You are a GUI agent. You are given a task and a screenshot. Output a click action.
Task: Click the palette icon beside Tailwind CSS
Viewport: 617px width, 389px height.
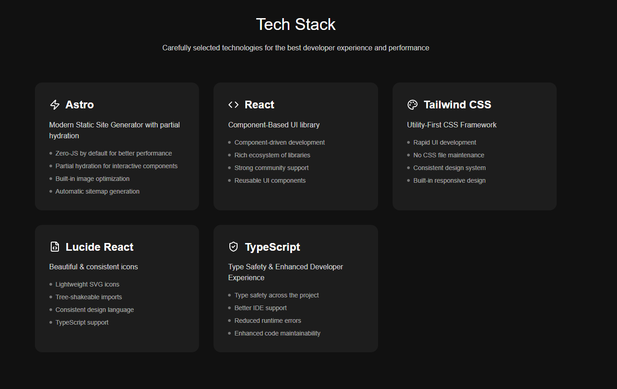[x=413, y=105]
